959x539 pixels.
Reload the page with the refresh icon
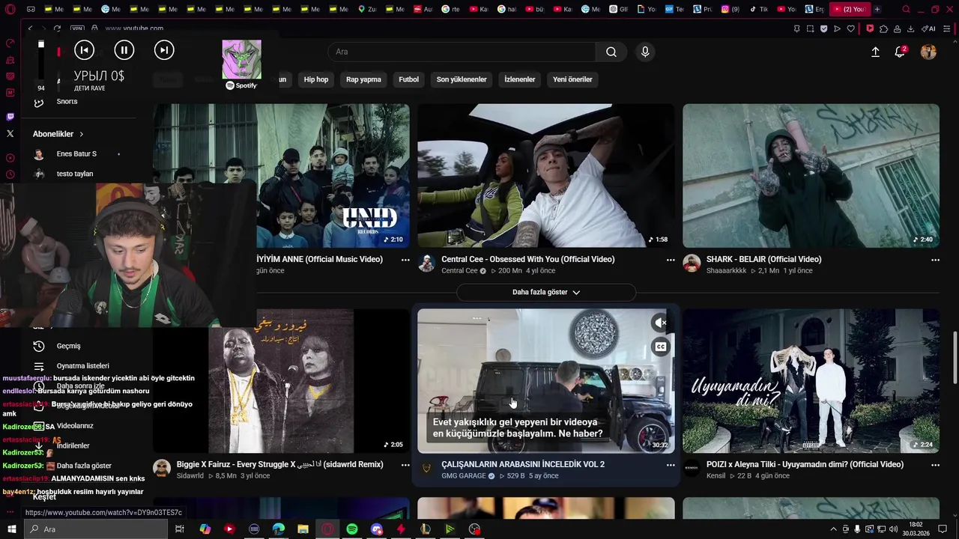56,28
